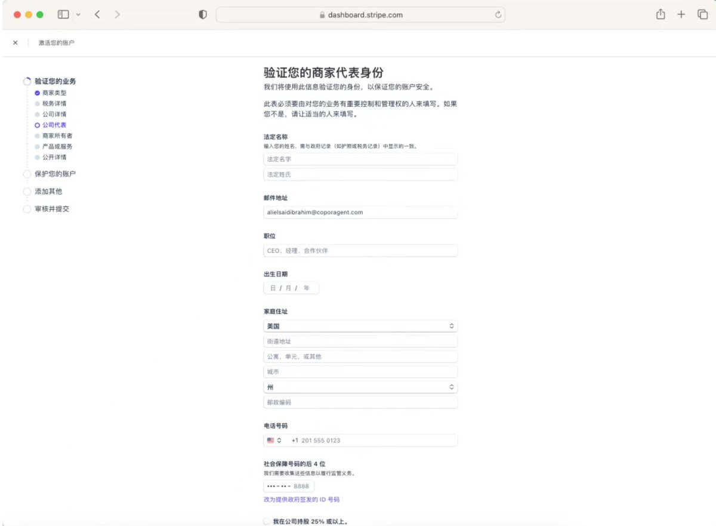Open the privacy shield icon
The image size is (716, 526).
point(203,15)
